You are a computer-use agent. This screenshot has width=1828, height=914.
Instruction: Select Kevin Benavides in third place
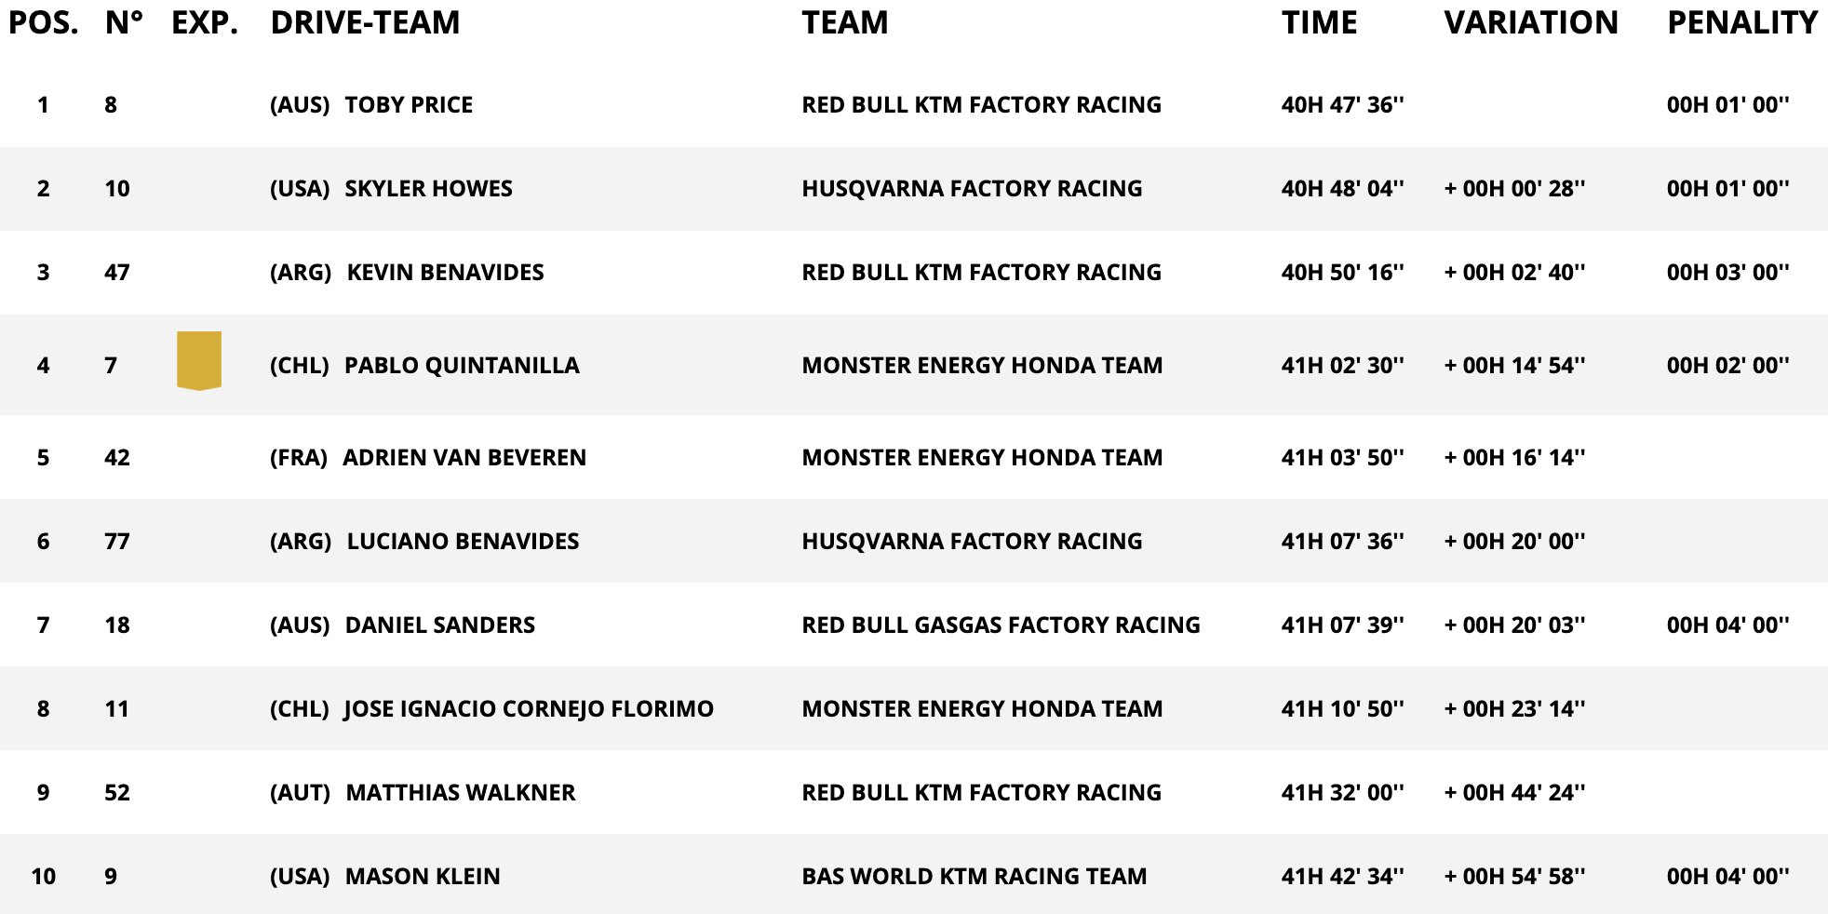click(x=445, y=273)
